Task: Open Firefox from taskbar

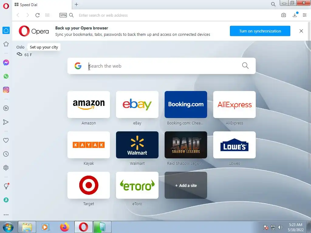Action: (64, 227)
